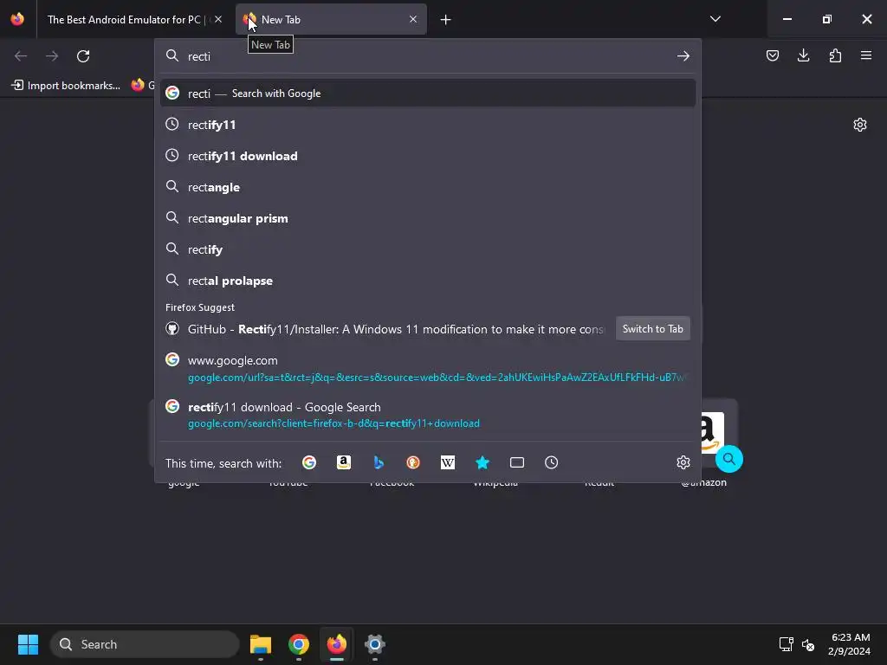Viewport: 887px width, 665px height.
Task: Open 'rectify11 download - Google Search' result
Action: [x=428, y=415]
